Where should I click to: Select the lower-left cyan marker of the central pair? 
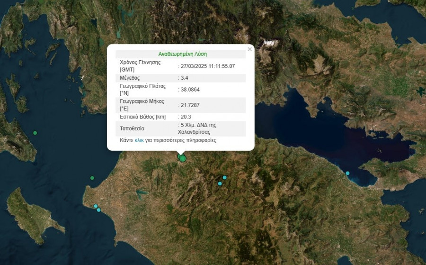pyautogui.click(x=220, y=183)
